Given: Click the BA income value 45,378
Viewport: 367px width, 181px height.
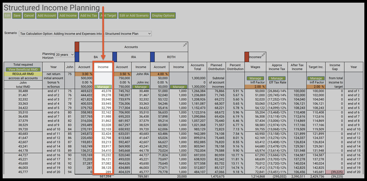Looking at the screenshot, I should click(107, 91).
